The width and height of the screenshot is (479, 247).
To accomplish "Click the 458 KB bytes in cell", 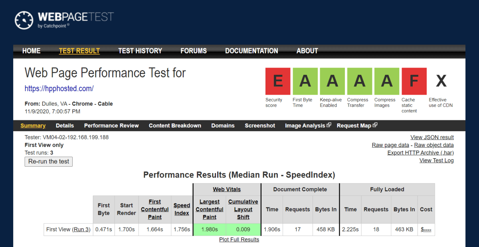I will (326, 229).
